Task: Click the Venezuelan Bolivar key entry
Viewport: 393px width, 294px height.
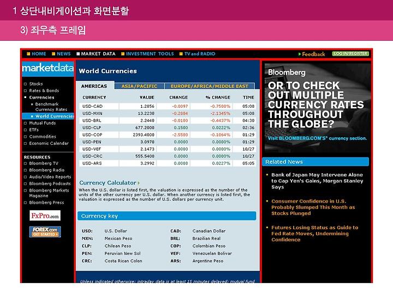Action: (x=212, y=253)
